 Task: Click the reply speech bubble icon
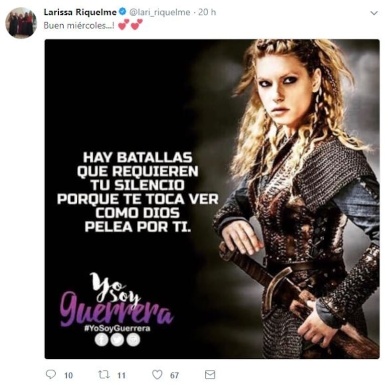pyautogui.click(x=51, y=374)
